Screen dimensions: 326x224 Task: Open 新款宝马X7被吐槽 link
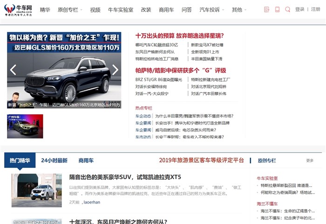(207, 45)
